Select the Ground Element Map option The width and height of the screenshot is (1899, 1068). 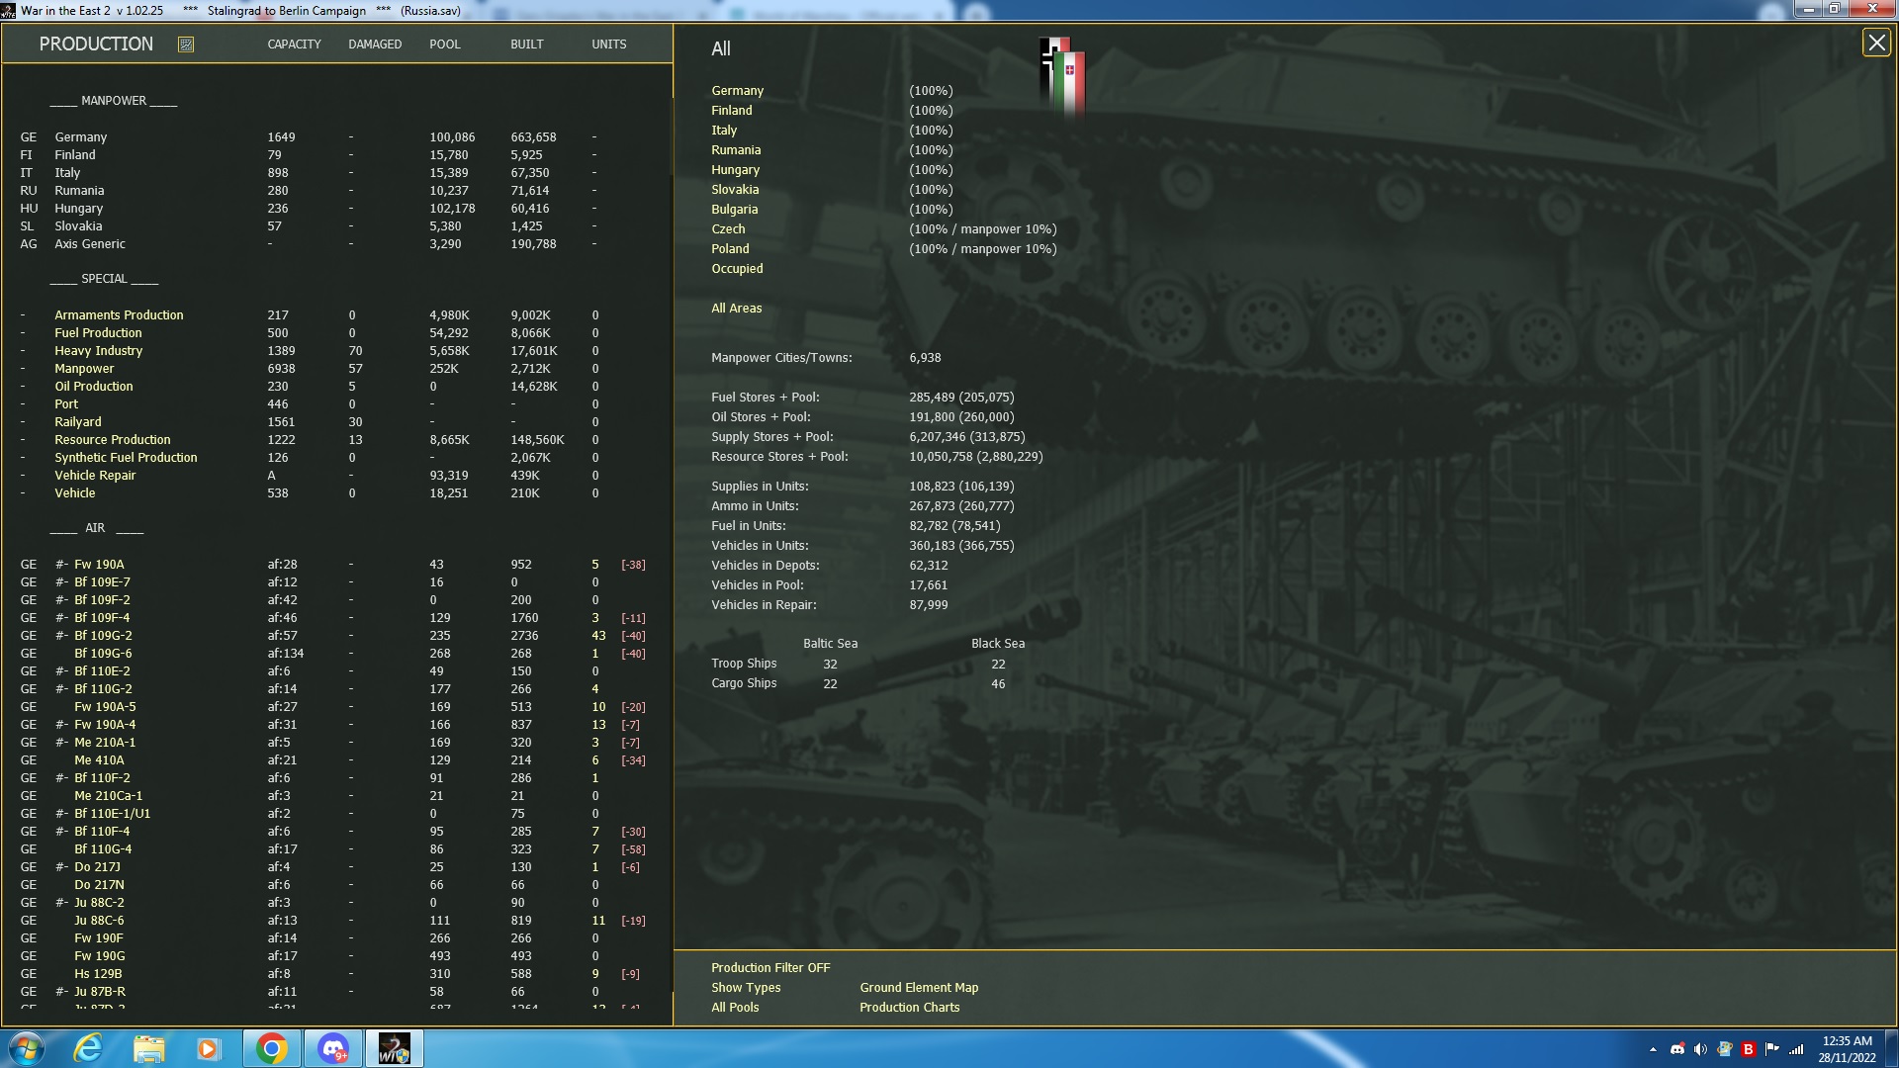pyautogui.click(x=918, y=987)
